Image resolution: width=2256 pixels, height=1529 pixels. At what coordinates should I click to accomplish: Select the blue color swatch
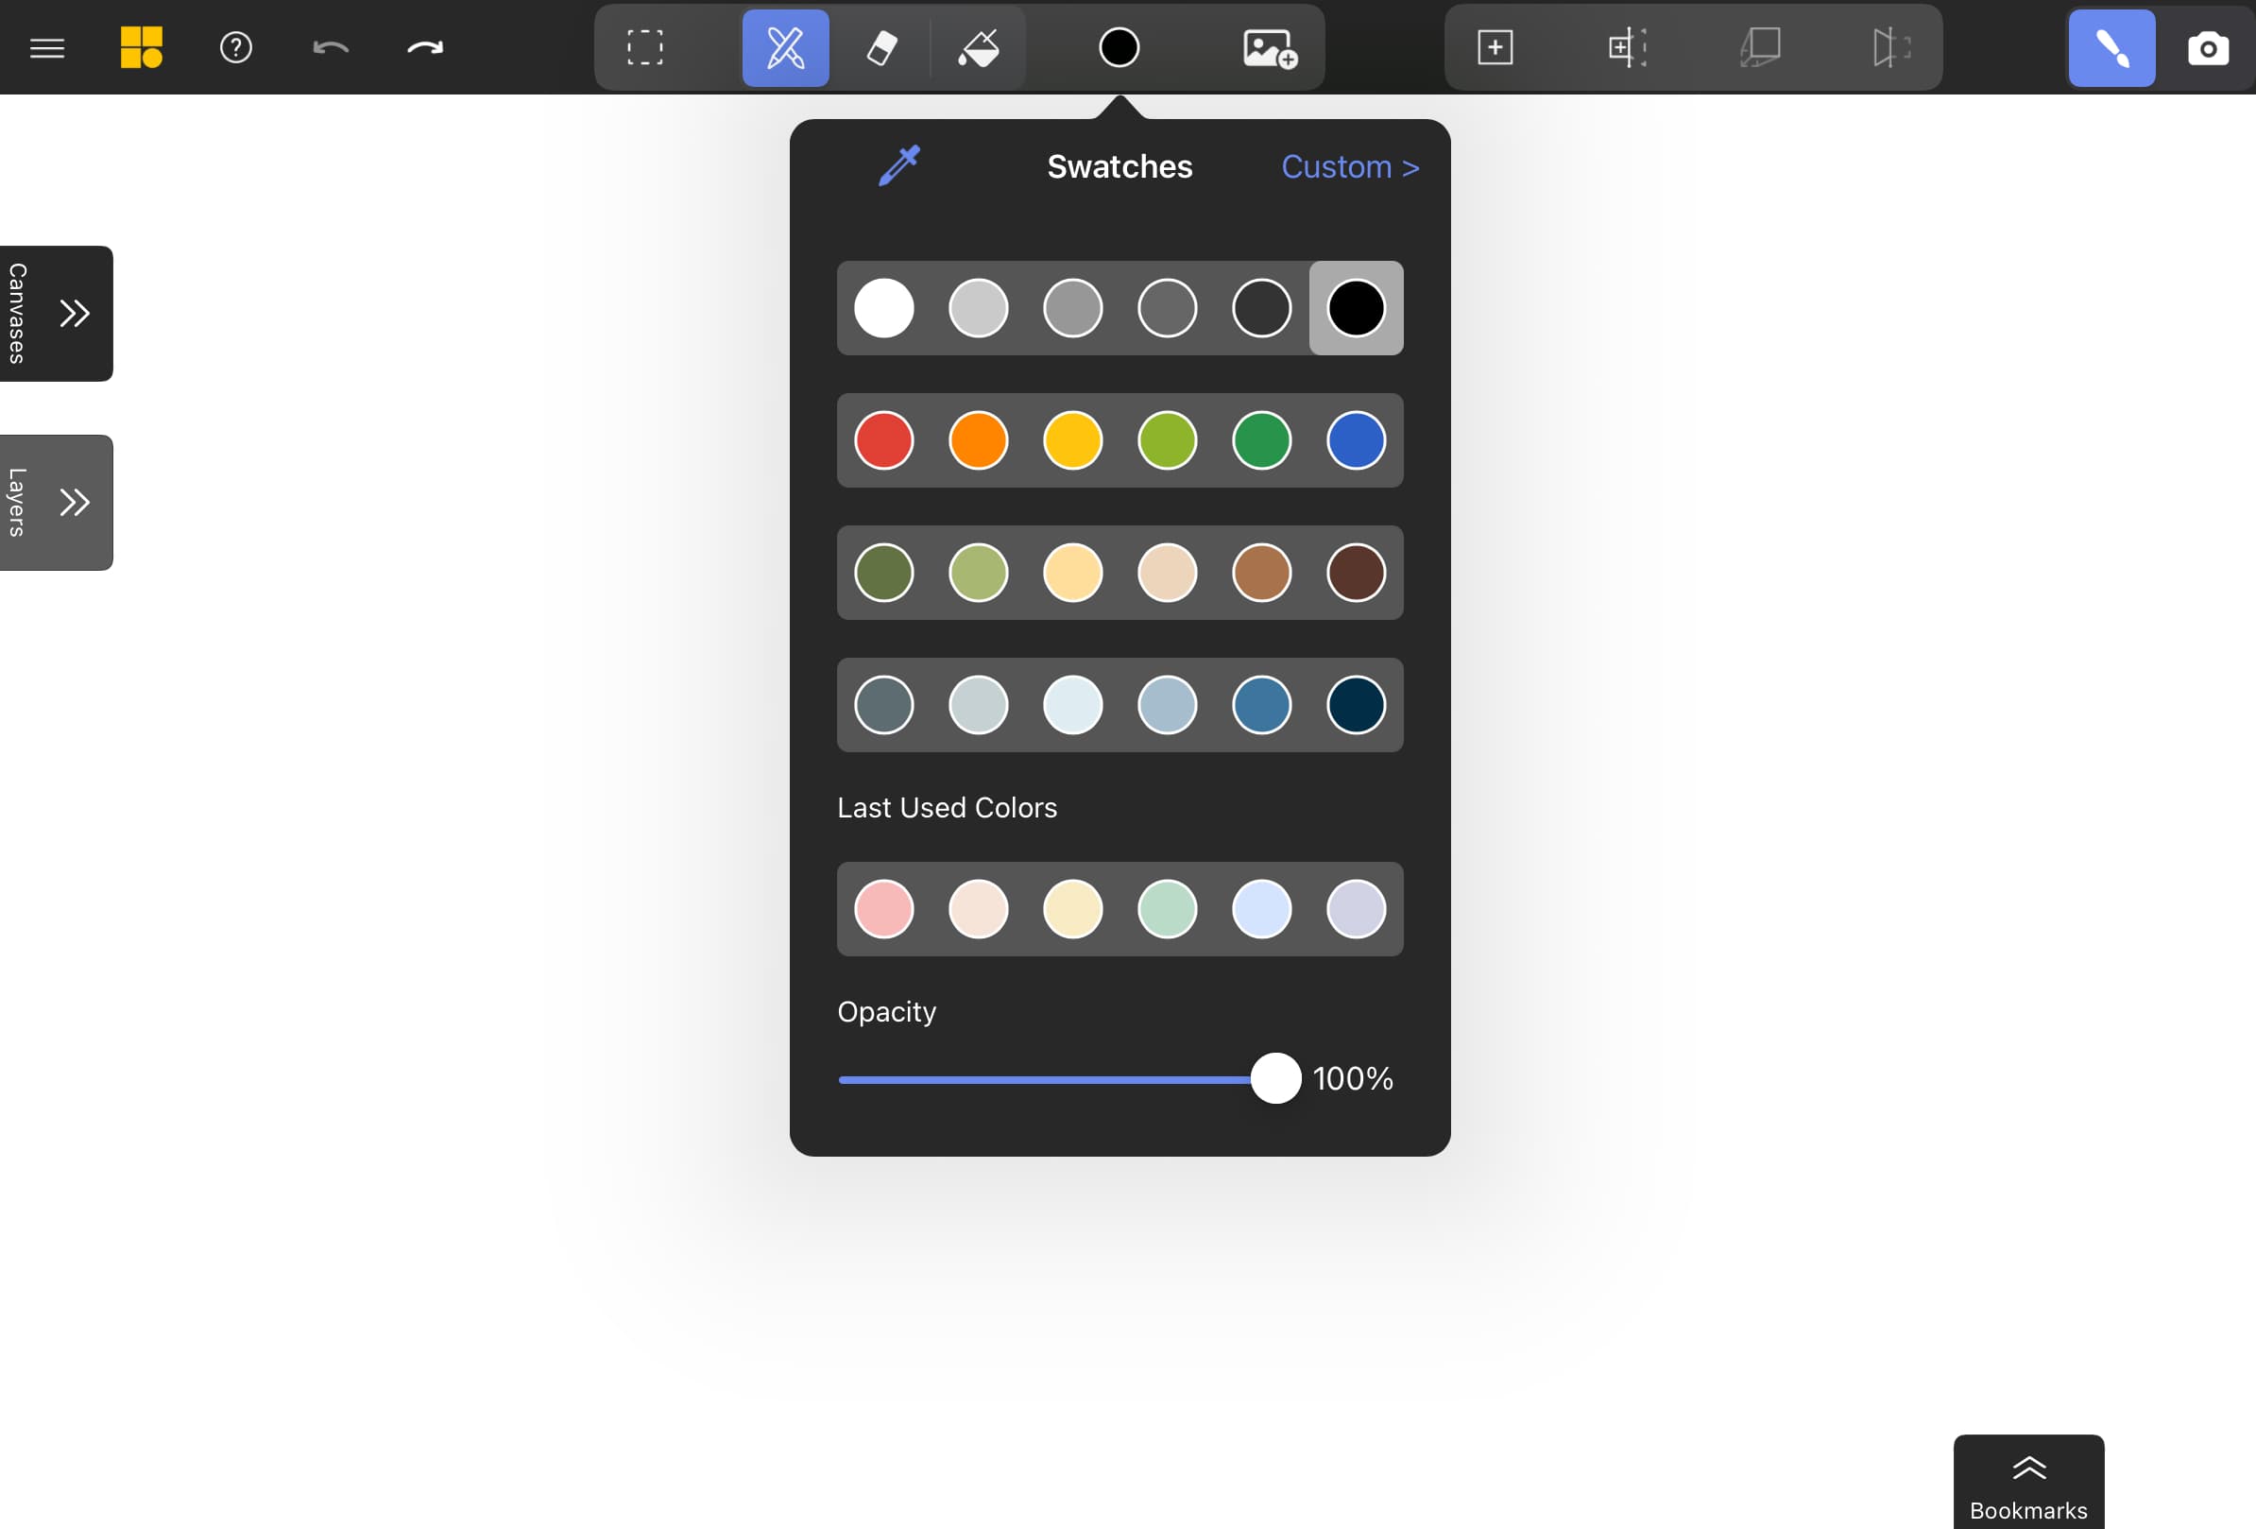click(x=1356, y=440)
